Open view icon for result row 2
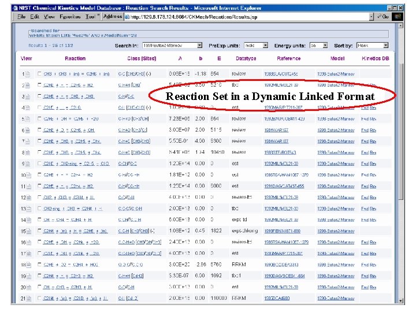Image resolution: width=416 pixels, height=312 pixels. click(28, 86)
